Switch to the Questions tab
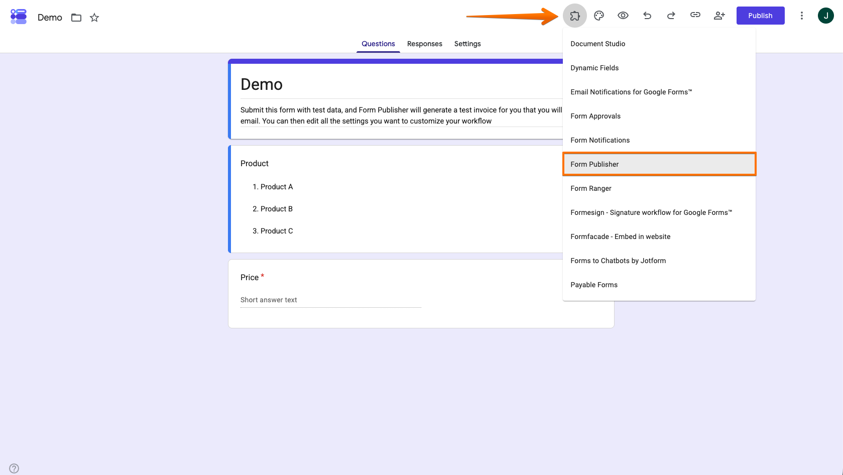843x475 pixels. 378,44
